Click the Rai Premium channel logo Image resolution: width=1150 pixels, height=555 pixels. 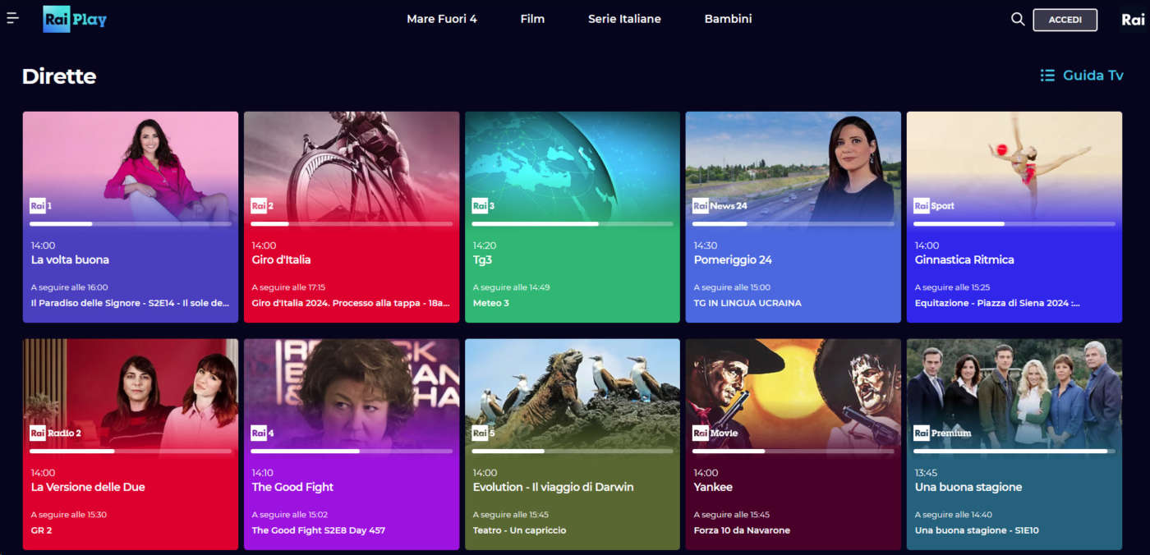pos(942,433)
